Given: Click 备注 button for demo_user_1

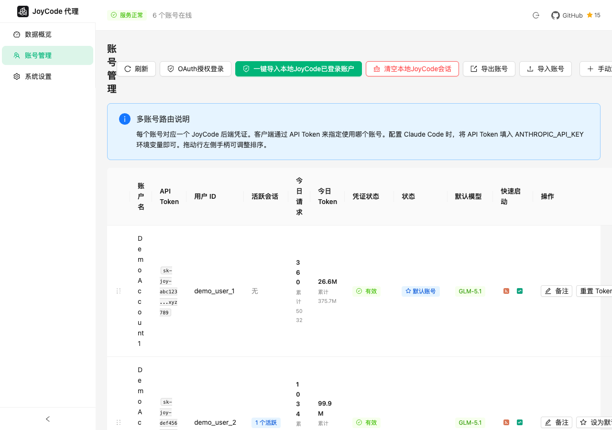Looking at the screenshot, I should [557, 291].
